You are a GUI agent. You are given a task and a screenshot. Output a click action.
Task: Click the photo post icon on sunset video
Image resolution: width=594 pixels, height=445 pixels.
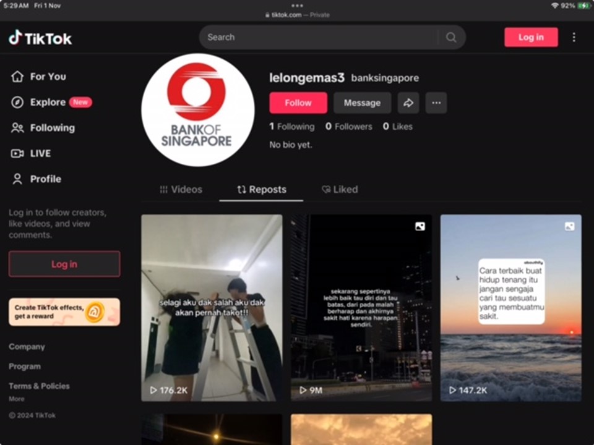click(x=569, y=226)
